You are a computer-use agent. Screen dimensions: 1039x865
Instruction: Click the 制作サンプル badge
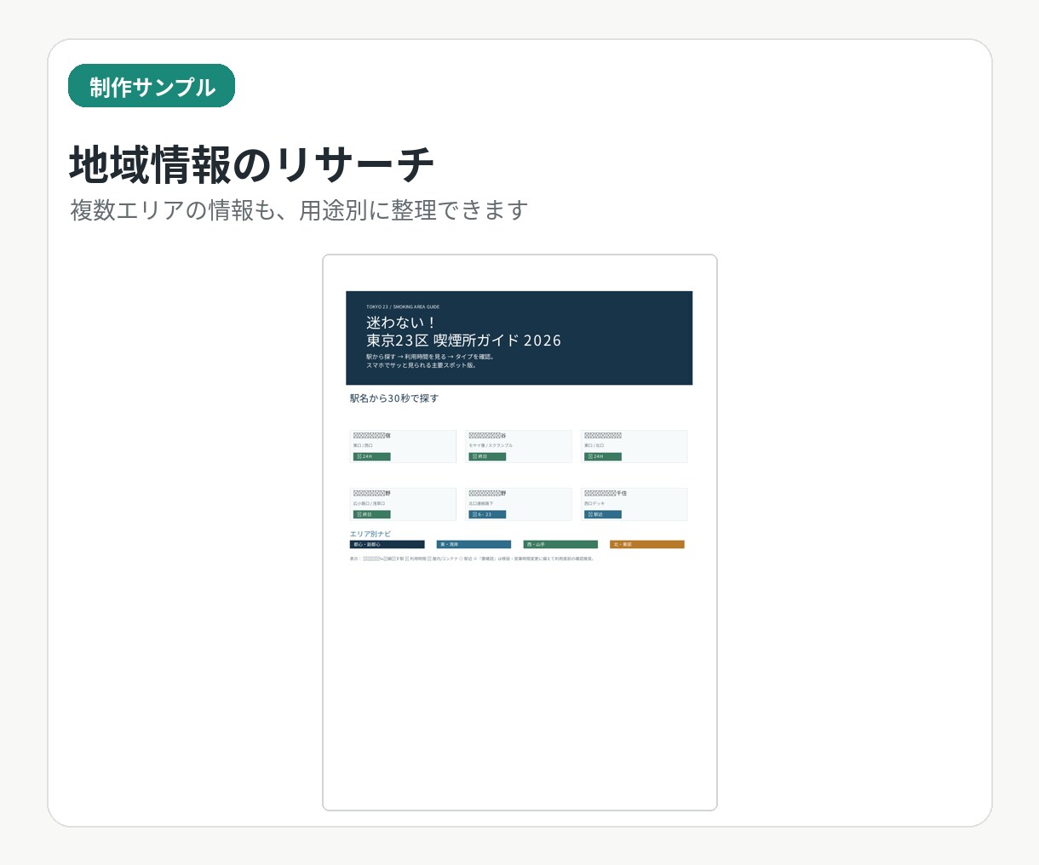(x=152, y=86)
